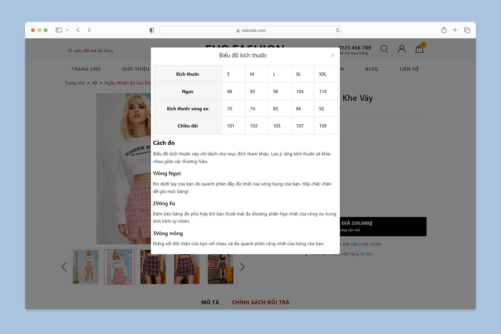The width and height of the screenshot is (501, 334).
Task: Switch to CHÍNH SÁCH ĐỔI TRẢ tab
Action: [x=260, y=302]
